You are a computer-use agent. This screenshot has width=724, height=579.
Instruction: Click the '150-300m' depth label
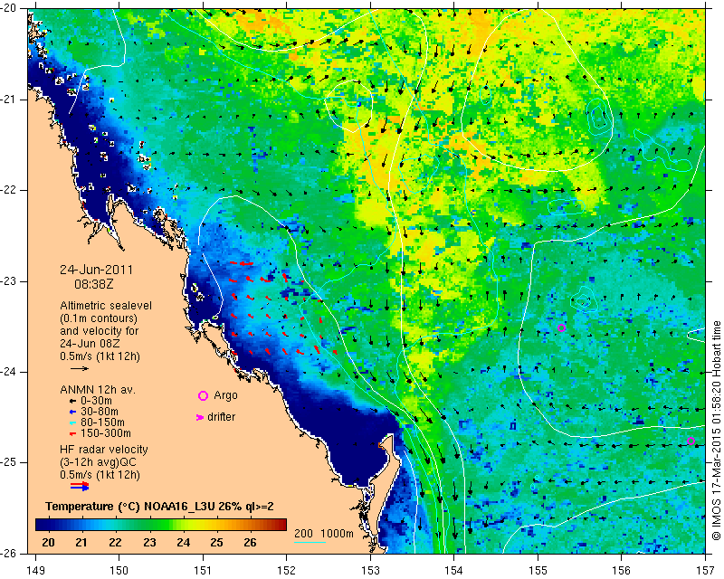tap(106, 433)
